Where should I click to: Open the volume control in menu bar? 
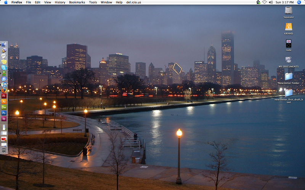pos(271,2)
